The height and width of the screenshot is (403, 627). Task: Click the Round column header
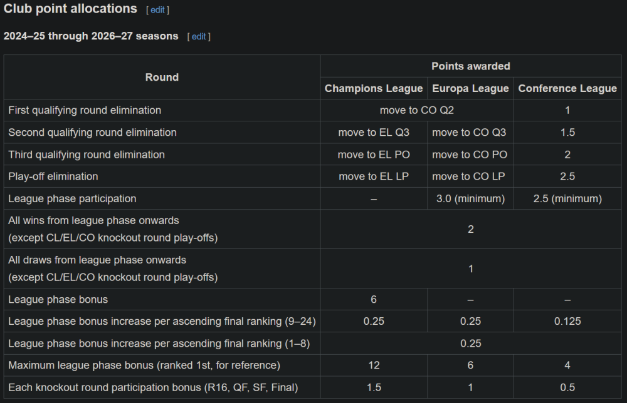tap(162, 77)
